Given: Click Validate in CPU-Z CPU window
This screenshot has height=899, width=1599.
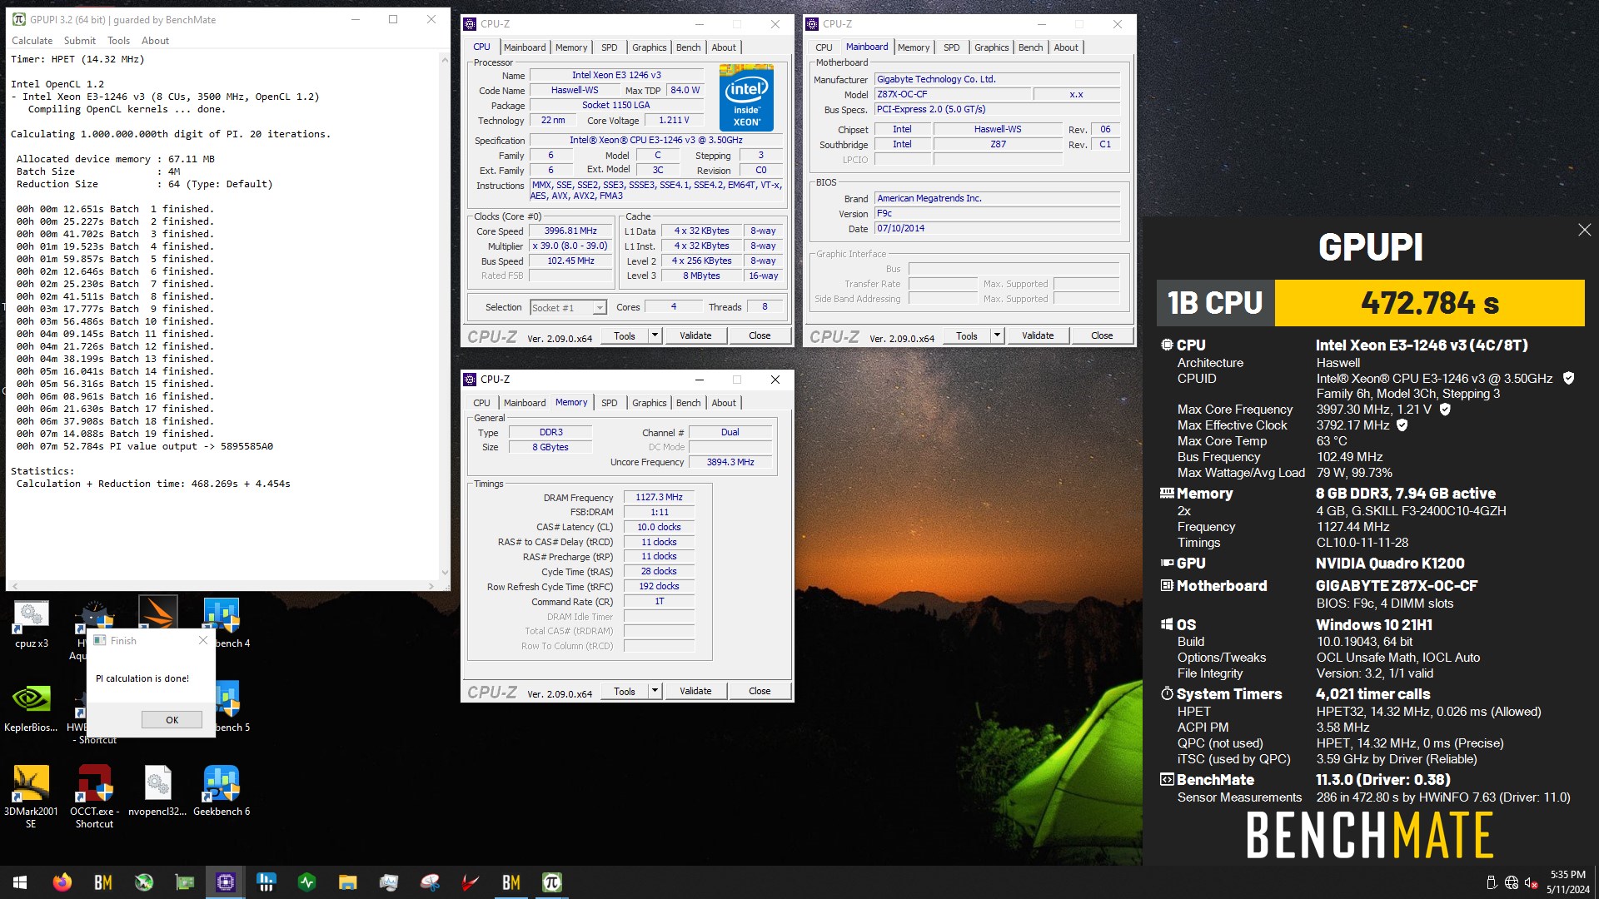Looking at the screenshot, I should [695, 335].
